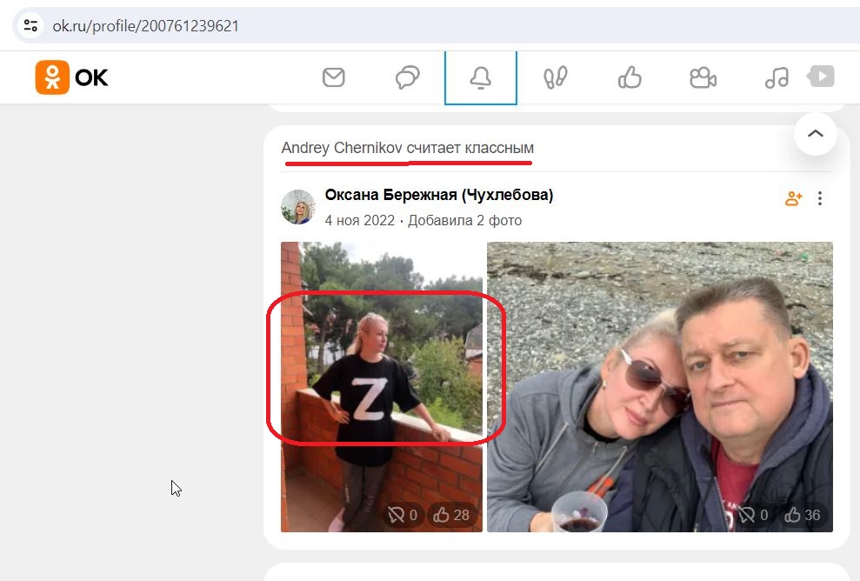
Task: Click the считает классным text
Action: [470, 148]
